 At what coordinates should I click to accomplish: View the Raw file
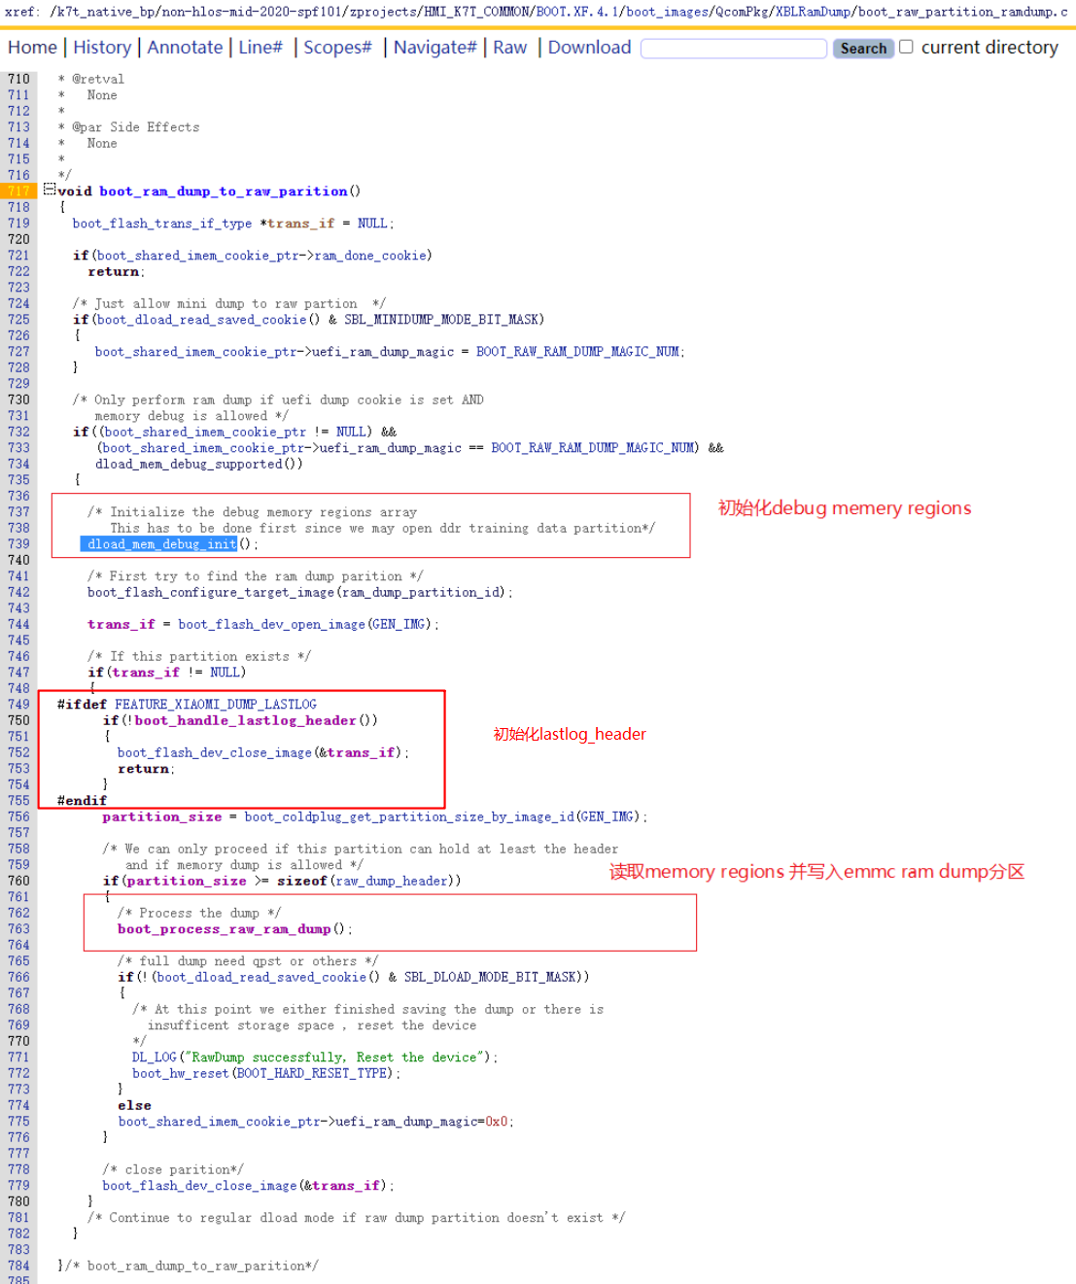tap(509, 48)
